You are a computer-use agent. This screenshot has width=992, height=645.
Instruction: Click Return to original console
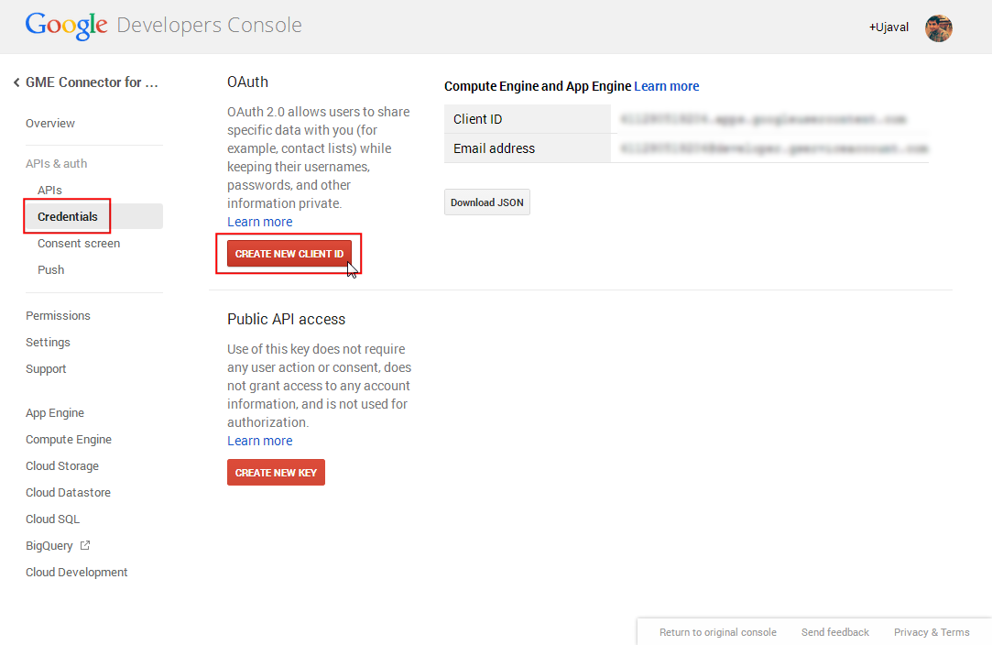pyautogui.click(x=718, y=632)
